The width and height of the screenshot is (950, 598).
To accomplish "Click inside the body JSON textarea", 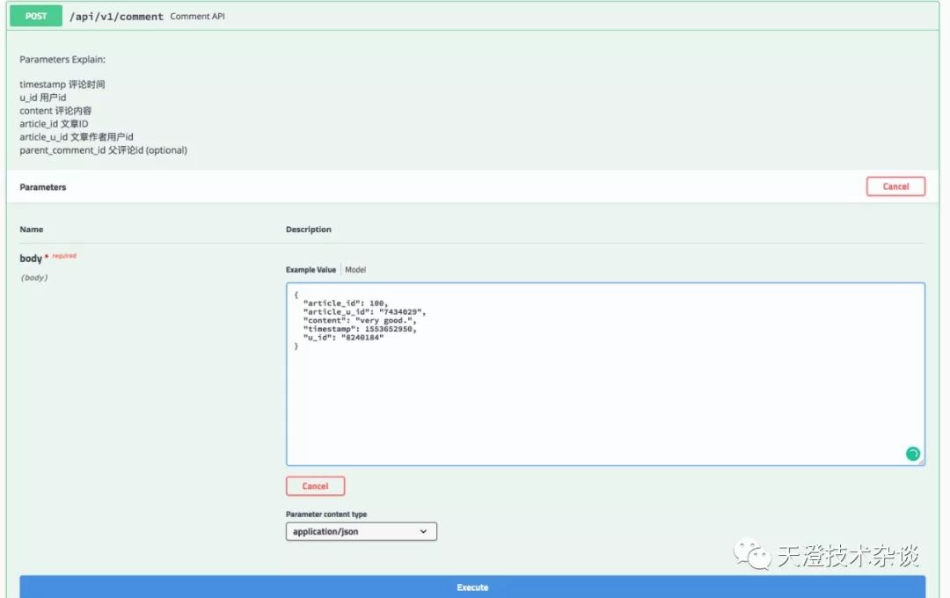I will 605,374.
